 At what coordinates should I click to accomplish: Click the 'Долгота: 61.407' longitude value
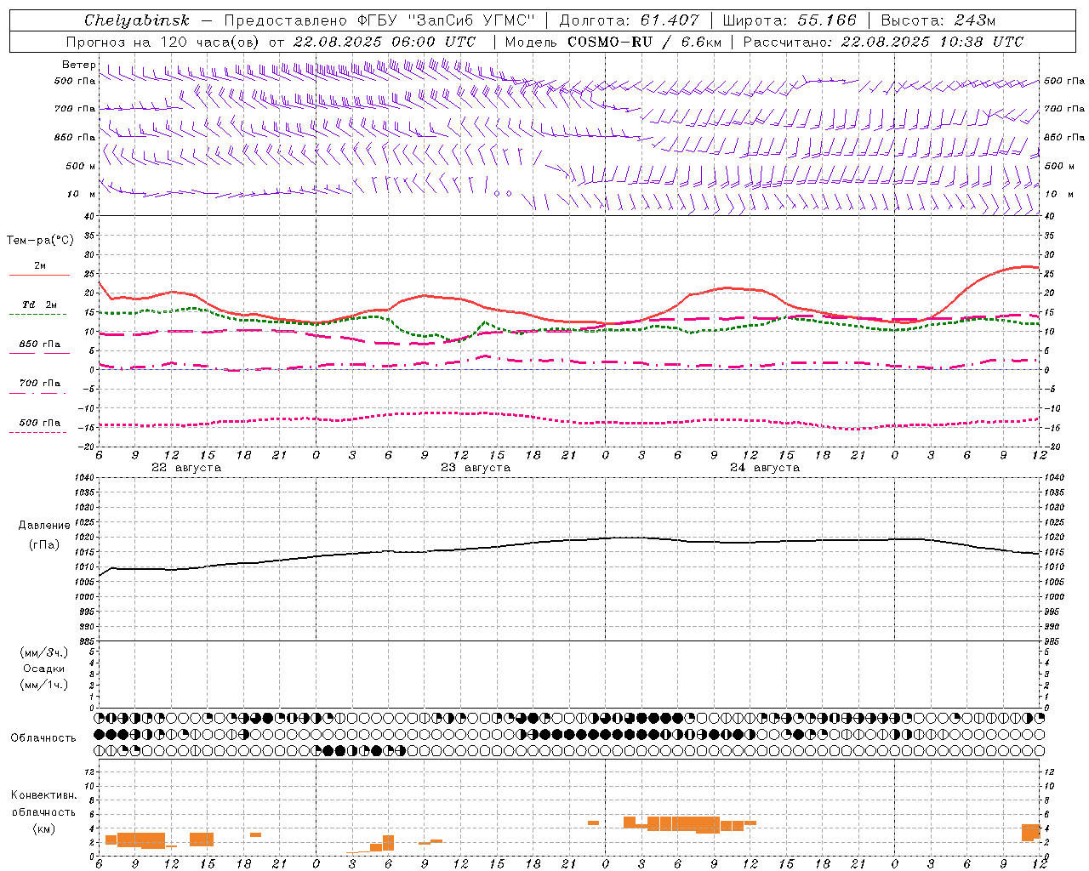tap(629, 20)
